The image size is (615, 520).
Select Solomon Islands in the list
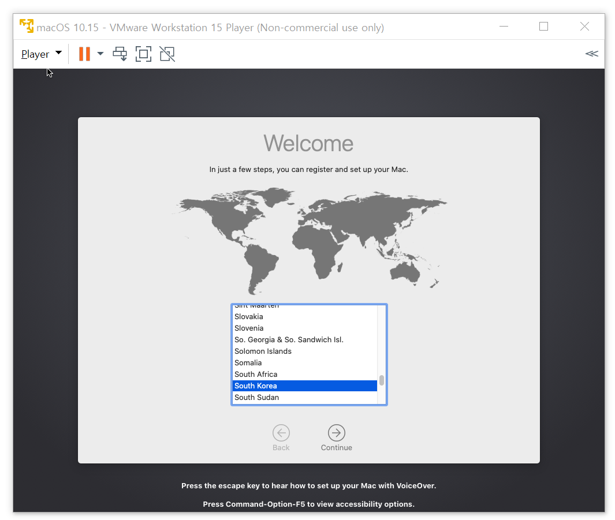(263, 351)
